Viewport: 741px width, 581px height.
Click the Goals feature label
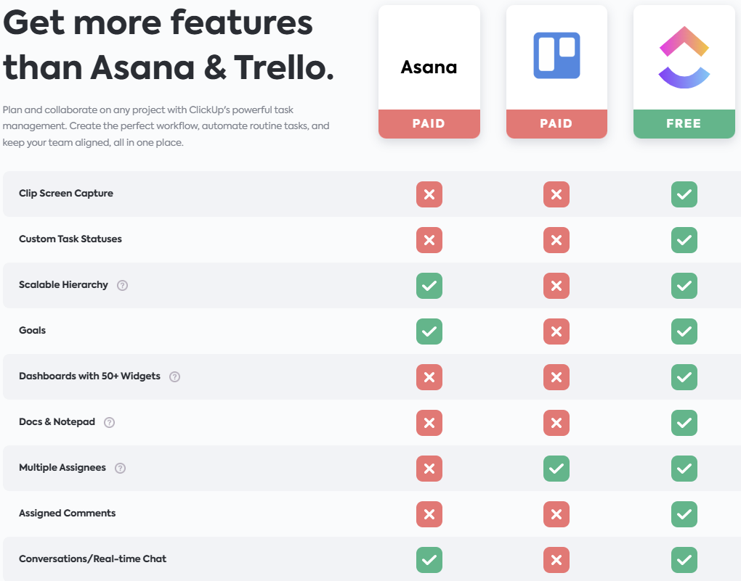pyautogui.click(x=32, y=330)
